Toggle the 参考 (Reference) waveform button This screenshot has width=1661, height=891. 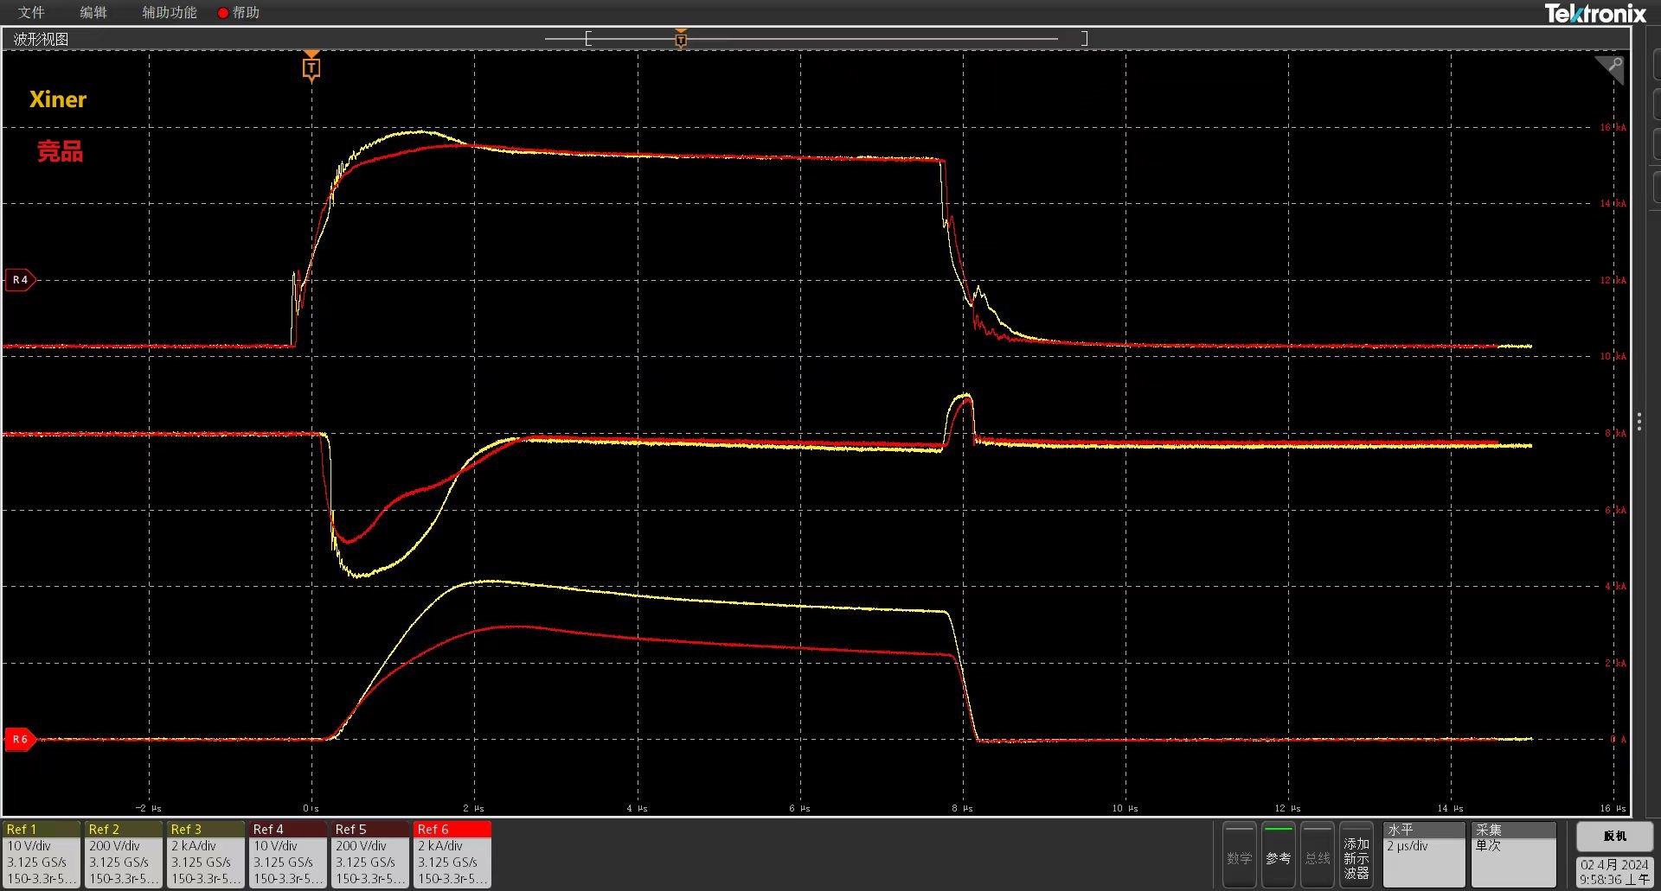(x=1278, y=855)
